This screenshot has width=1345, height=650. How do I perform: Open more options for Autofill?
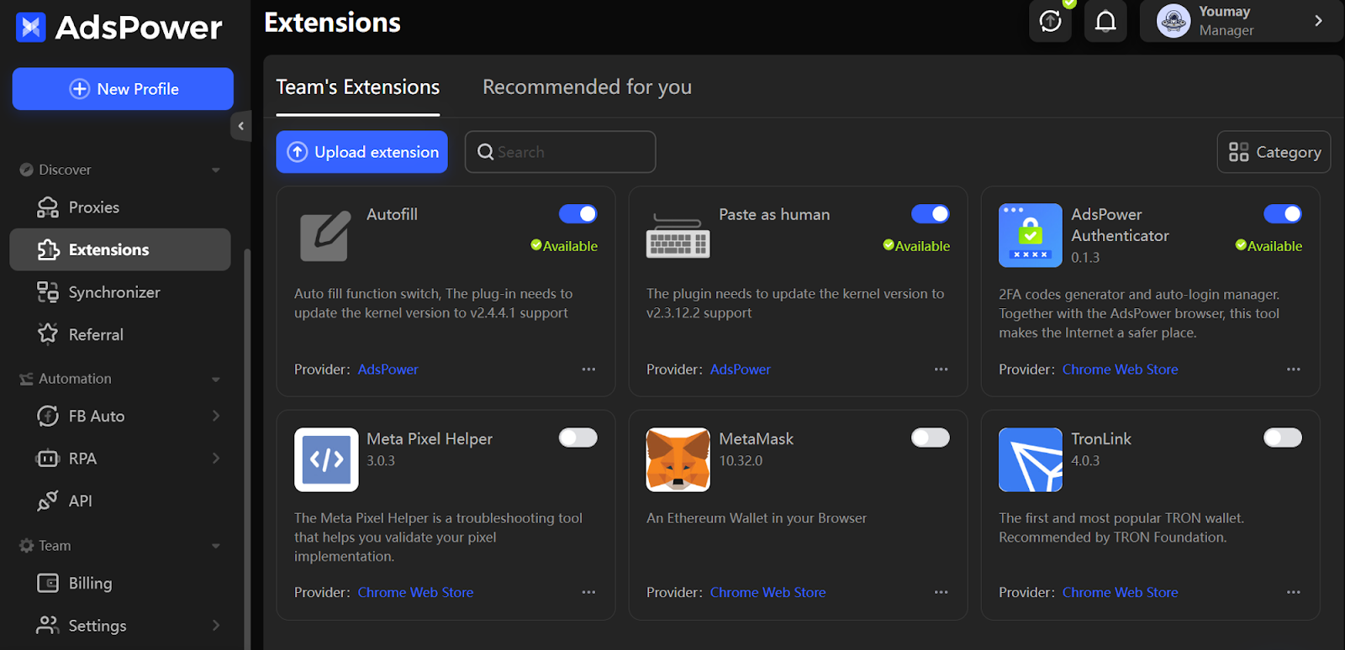coord(588,370)
